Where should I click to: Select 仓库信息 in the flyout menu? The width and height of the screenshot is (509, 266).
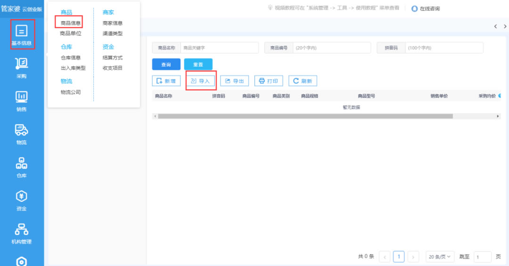tap(71, 58)
